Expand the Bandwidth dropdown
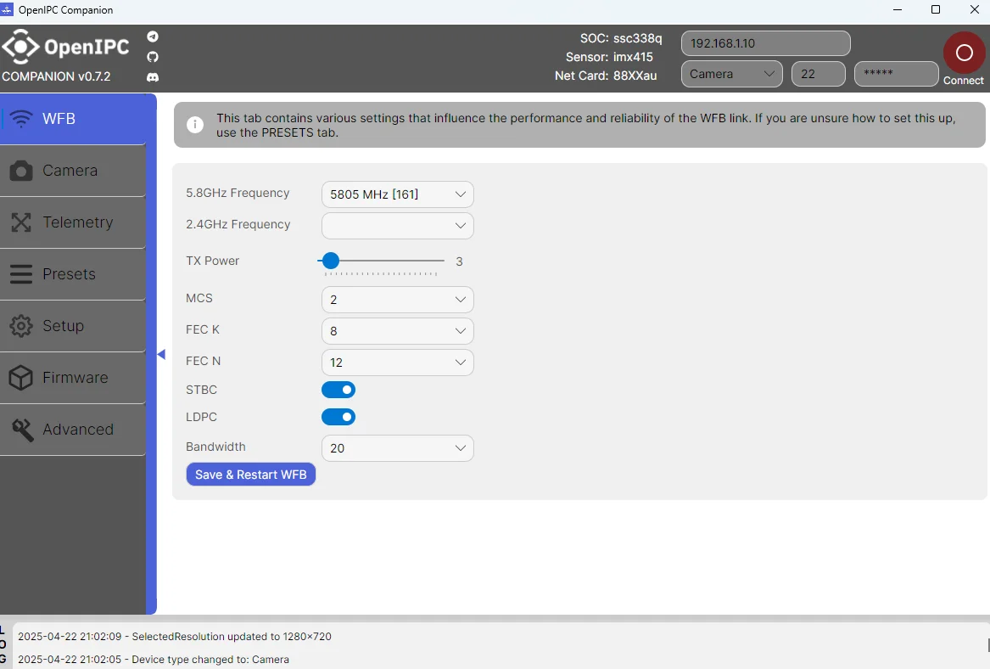Viewport: 990px width, 669px height. point(398,448)
